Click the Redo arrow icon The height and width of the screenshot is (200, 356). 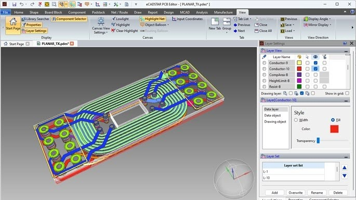pos(32,4)
